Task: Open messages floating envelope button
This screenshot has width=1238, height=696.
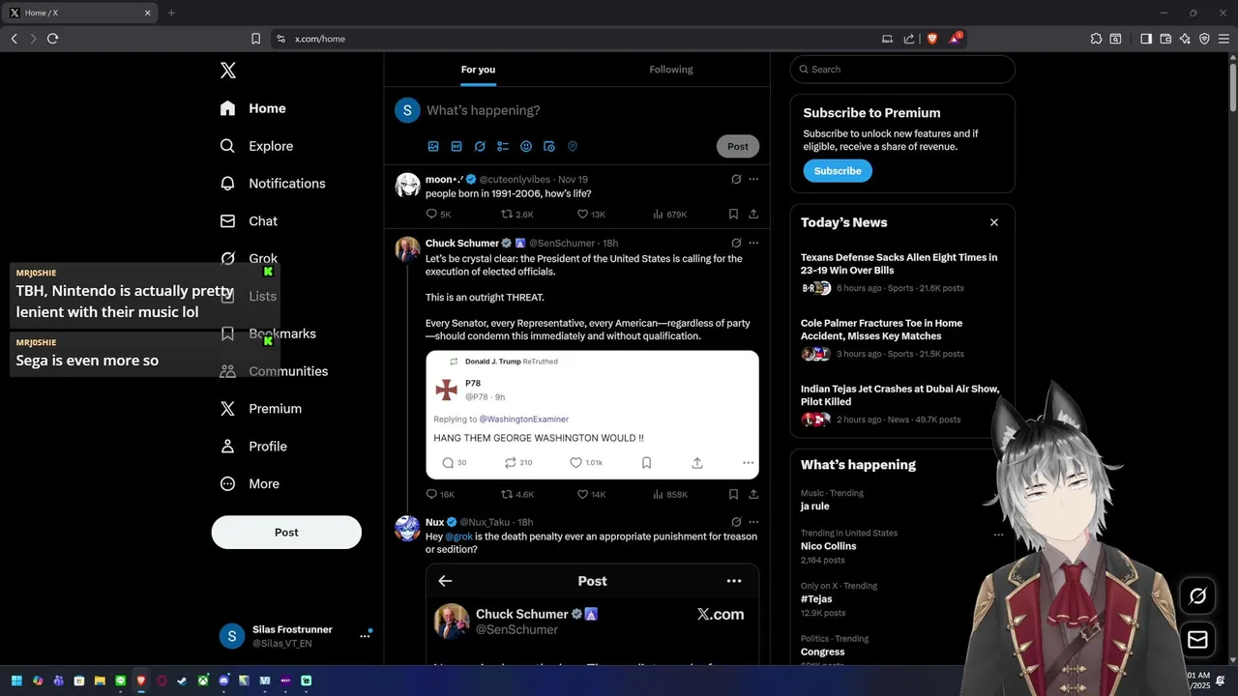Action: click(1197, 640)
